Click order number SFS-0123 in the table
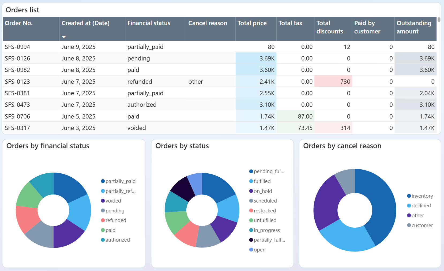Viewport: 444px width, 271px height. (17, 82)
